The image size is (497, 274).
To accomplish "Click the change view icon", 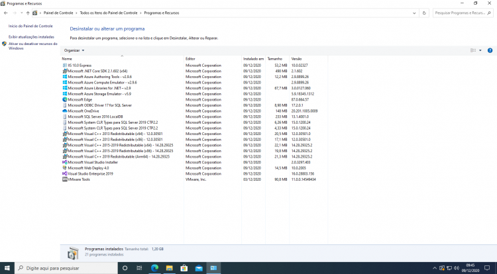I will tap(473, 50).
